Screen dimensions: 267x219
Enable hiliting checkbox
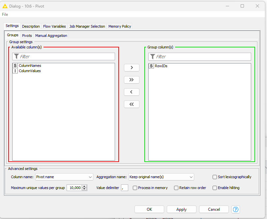(215, 188)
